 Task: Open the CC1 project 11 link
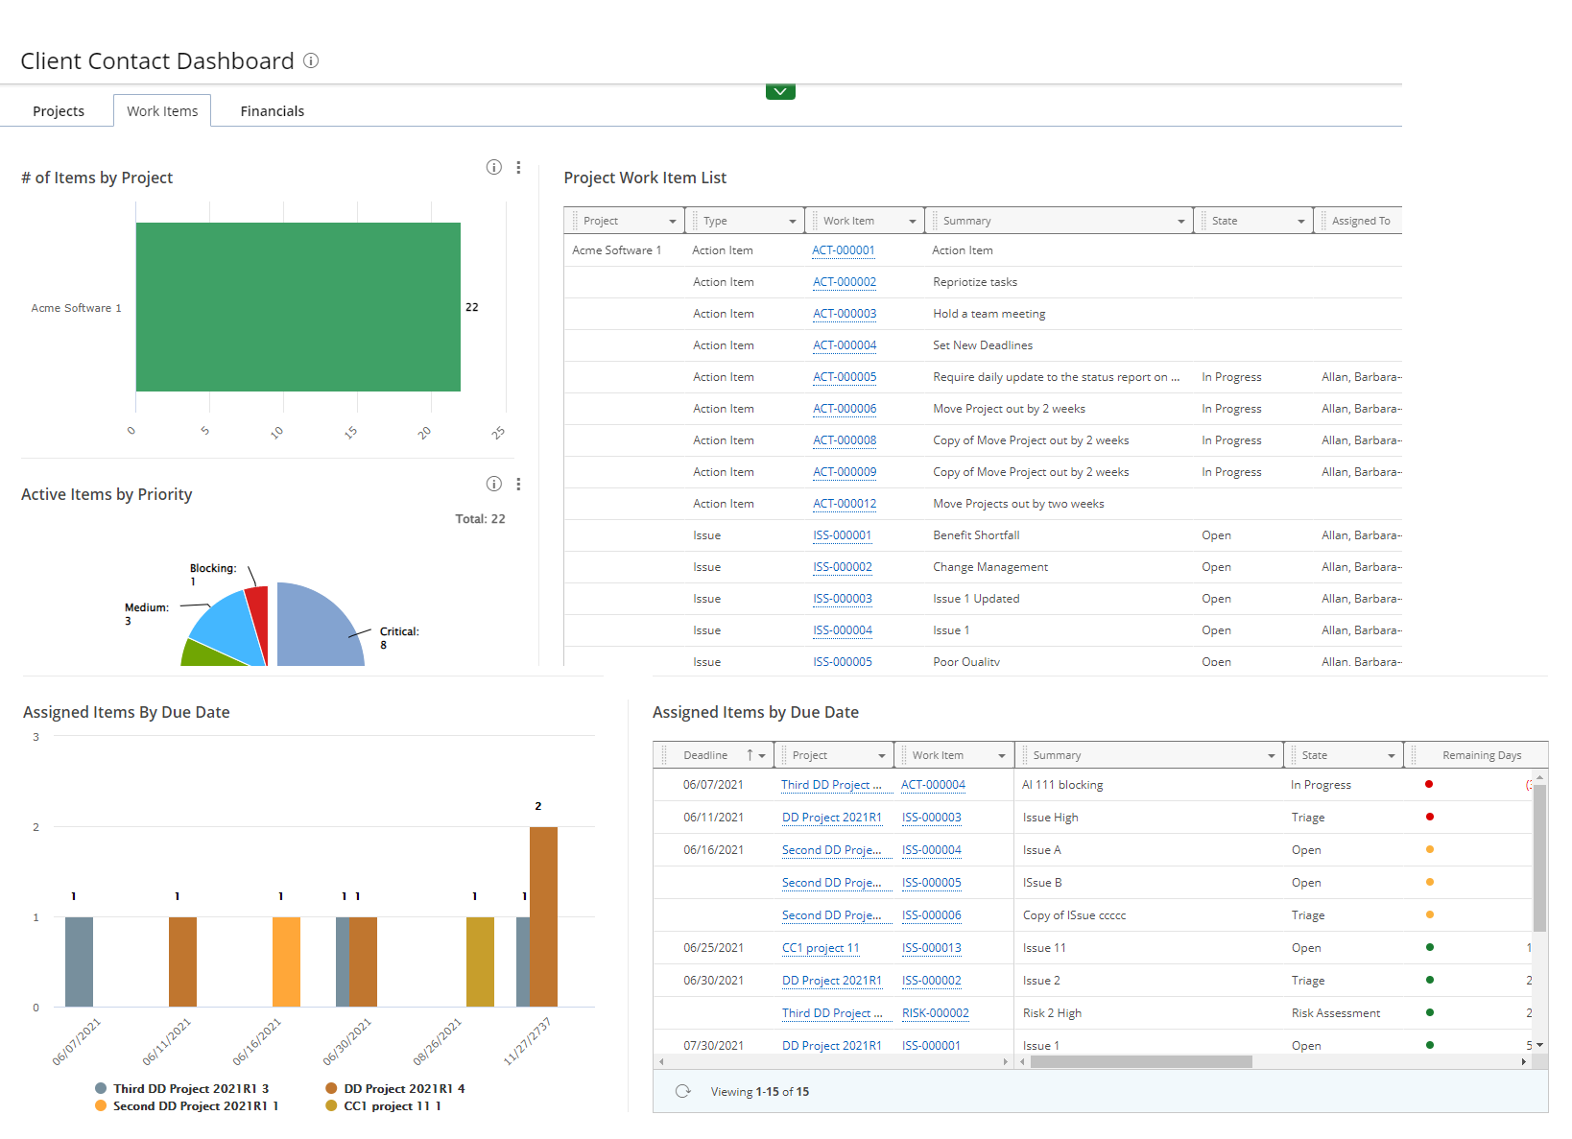[821, 948]
